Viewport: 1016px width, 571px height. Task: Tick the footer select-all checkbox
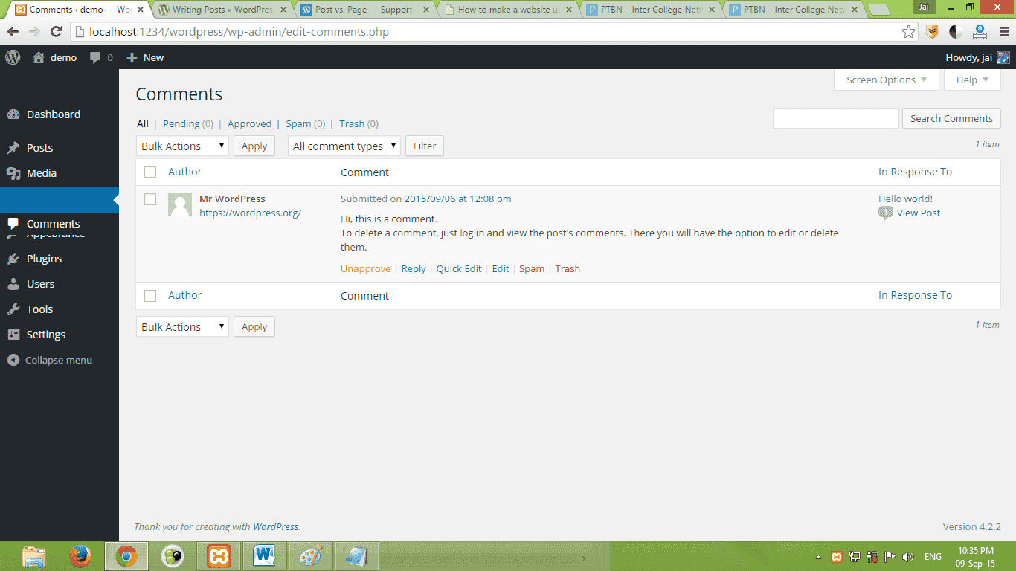click(x=150, y=296)
